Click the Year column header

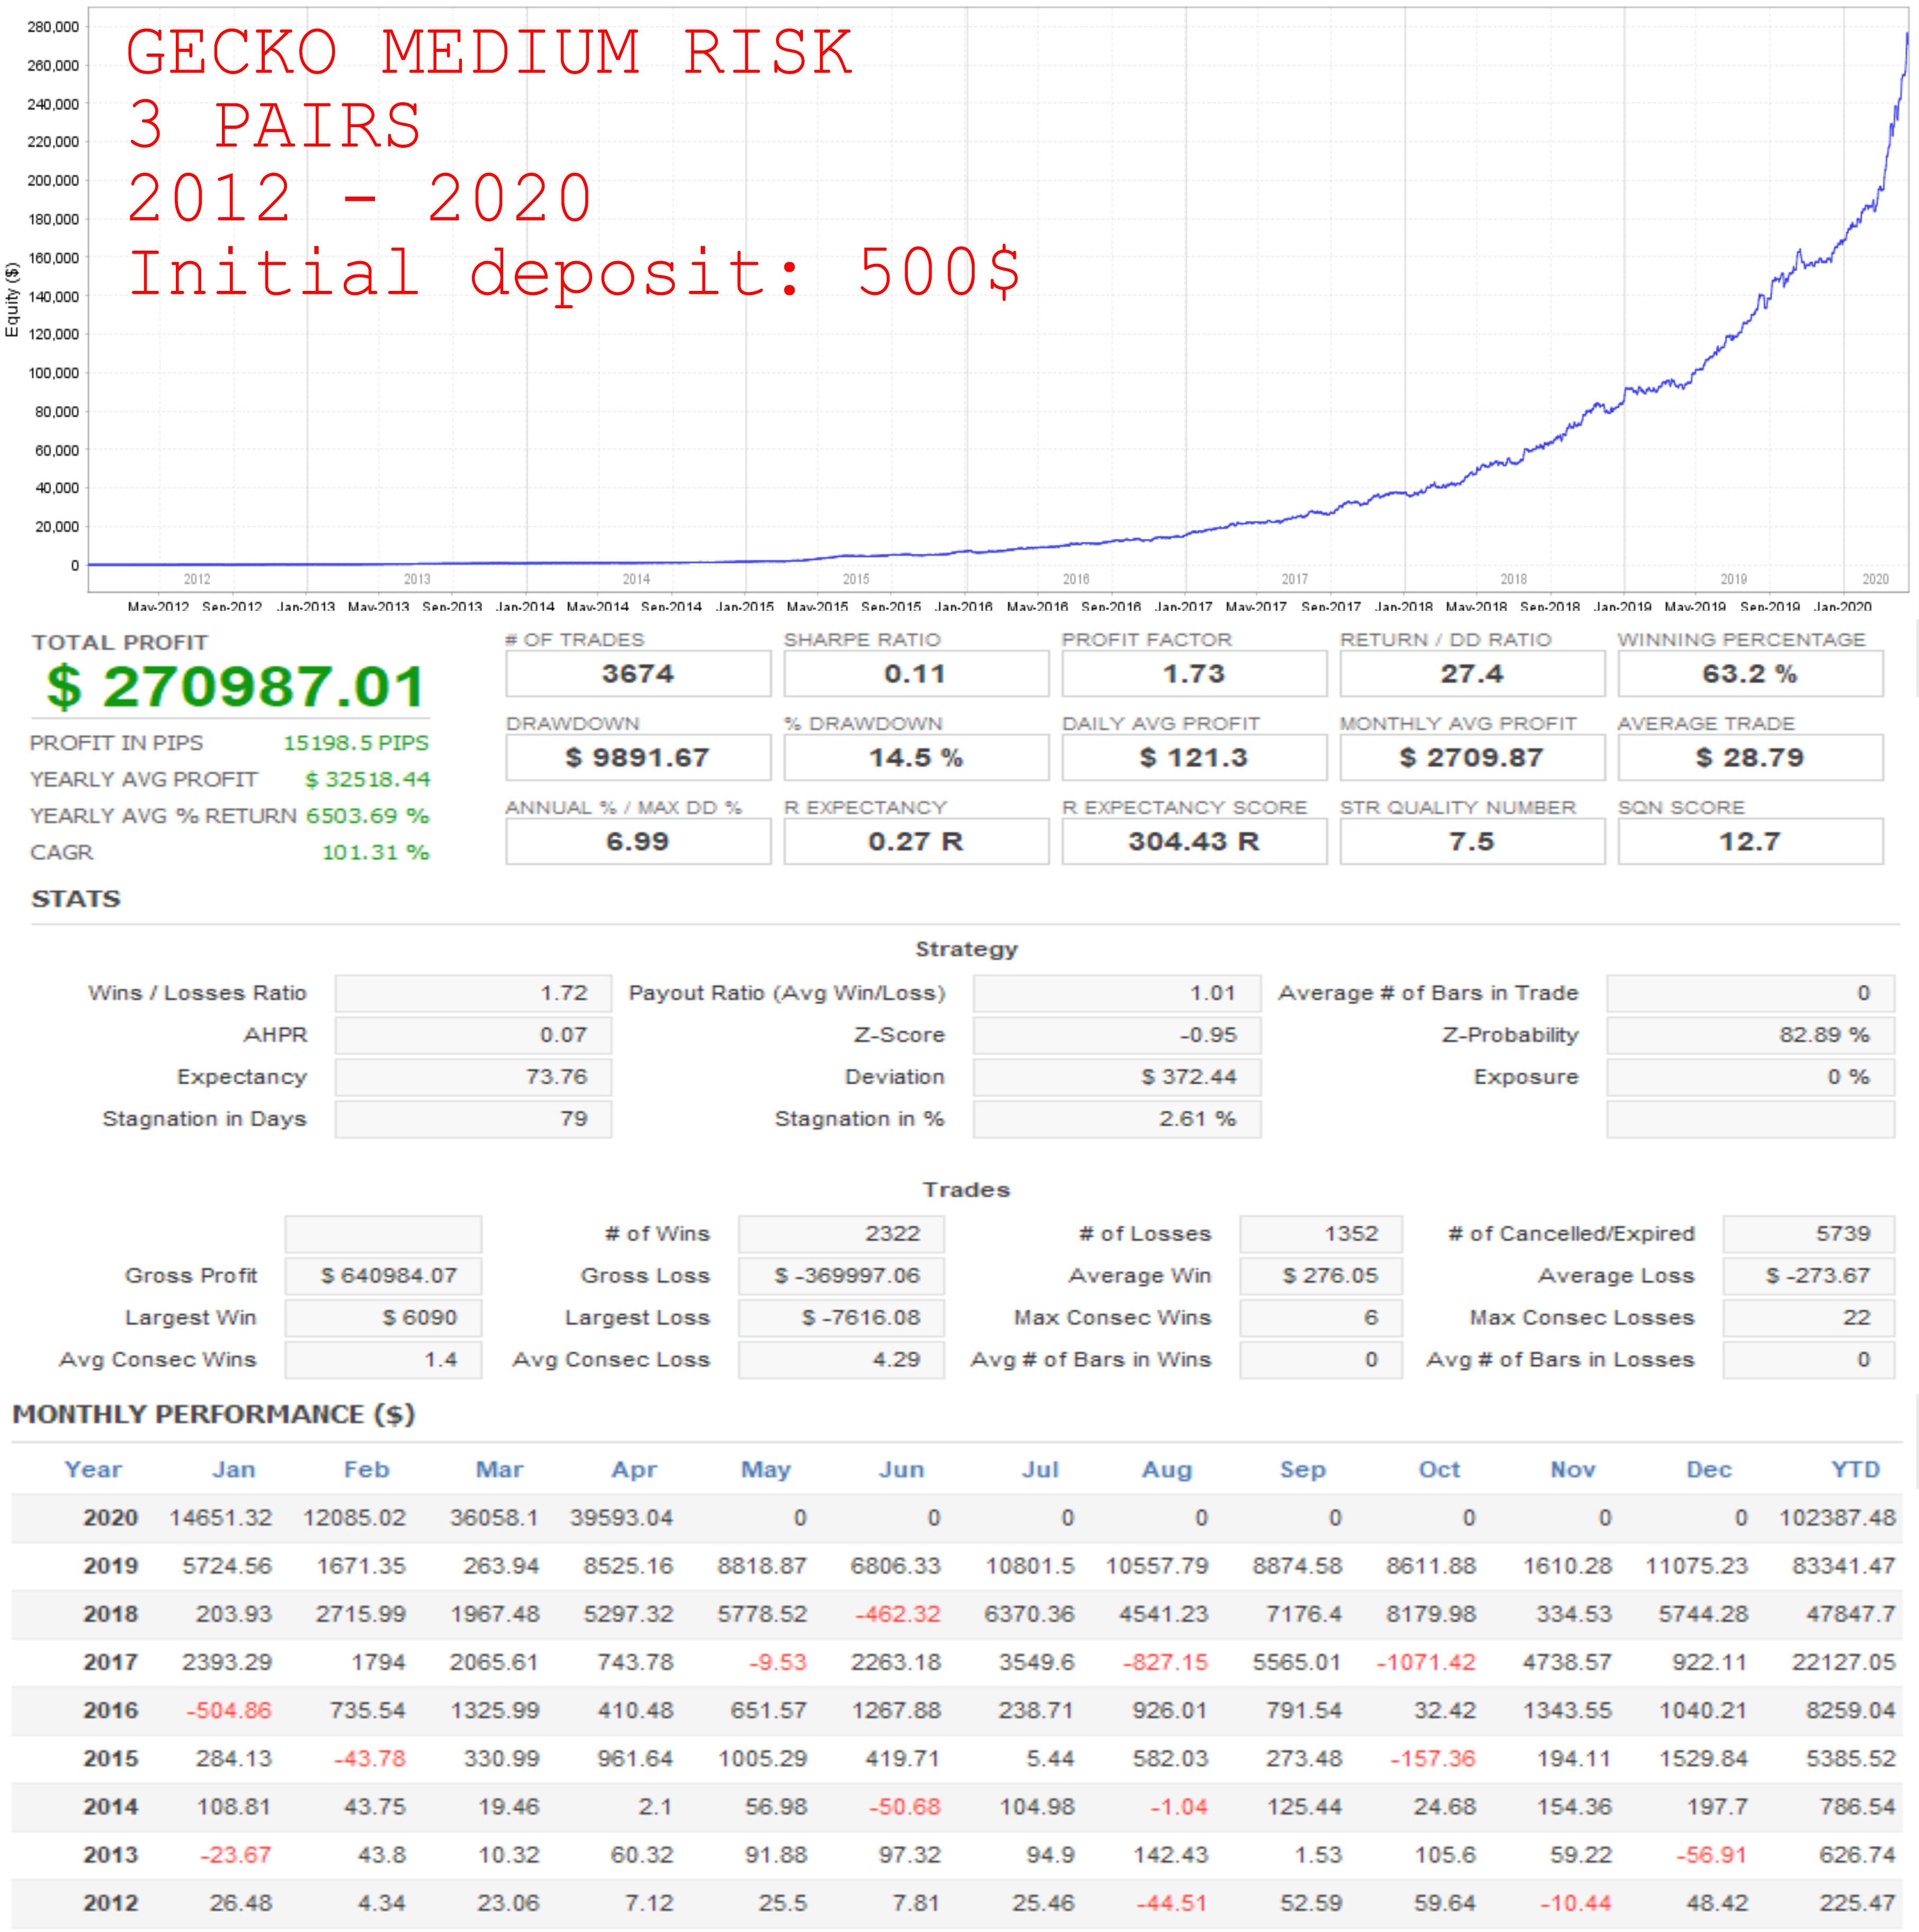93,1469
